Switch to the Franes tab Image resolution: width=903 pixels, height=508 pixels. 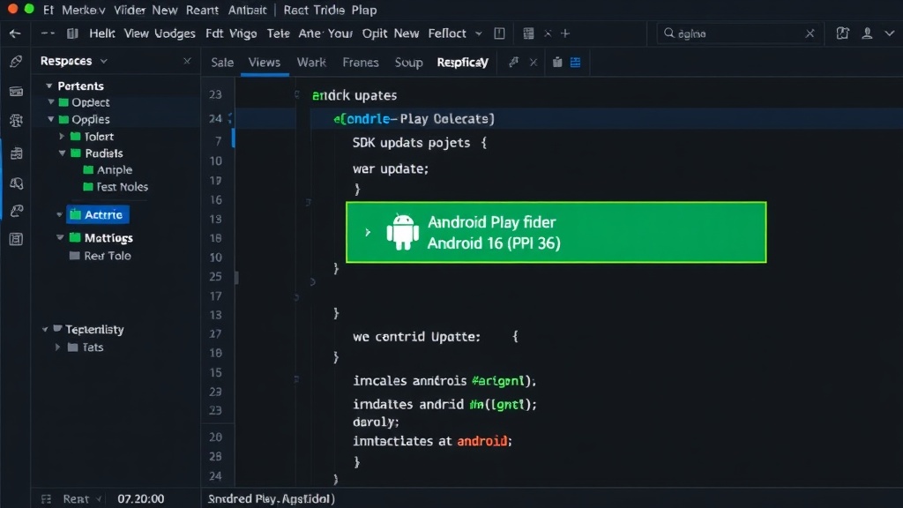(361, 63)
